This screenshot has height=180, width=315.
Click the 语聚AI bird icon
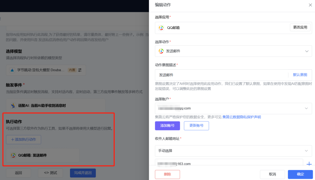13,105
